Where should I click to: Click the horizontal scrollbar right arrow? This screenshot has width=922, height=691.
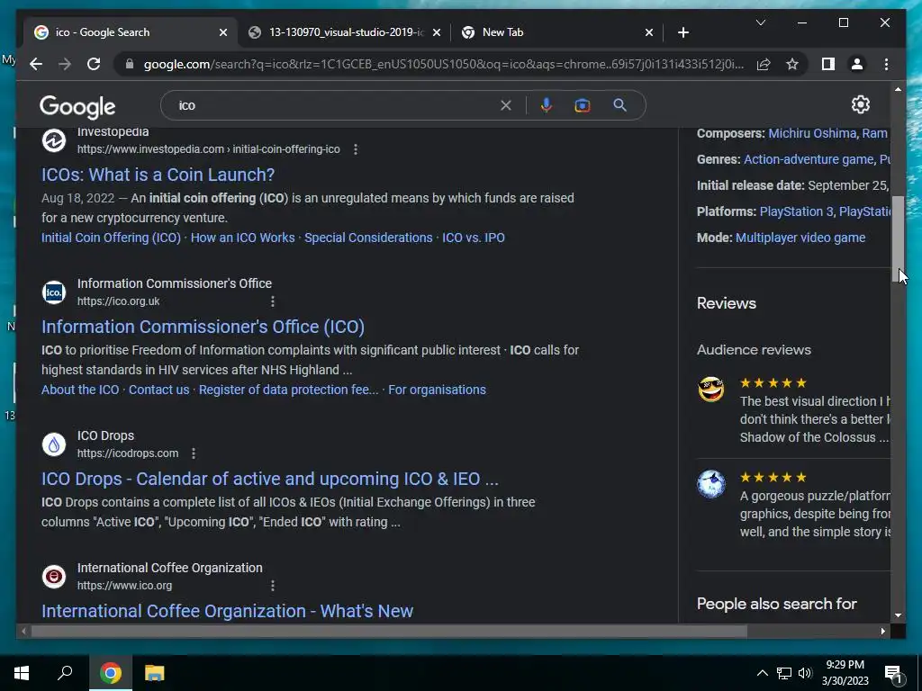(882, 631)
